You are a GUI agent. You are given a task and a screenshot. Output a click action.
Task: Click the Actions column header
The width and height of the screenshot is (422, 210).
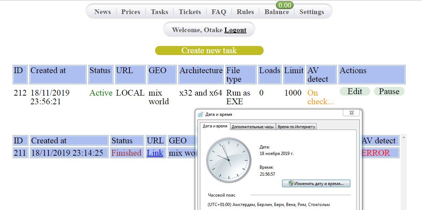[x=372, y=74]
